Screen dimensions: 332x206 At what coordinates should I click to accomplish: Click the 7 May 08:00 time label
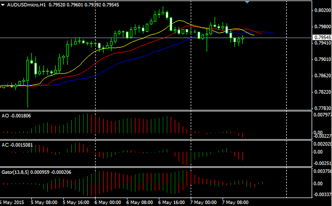click(235, 202)
